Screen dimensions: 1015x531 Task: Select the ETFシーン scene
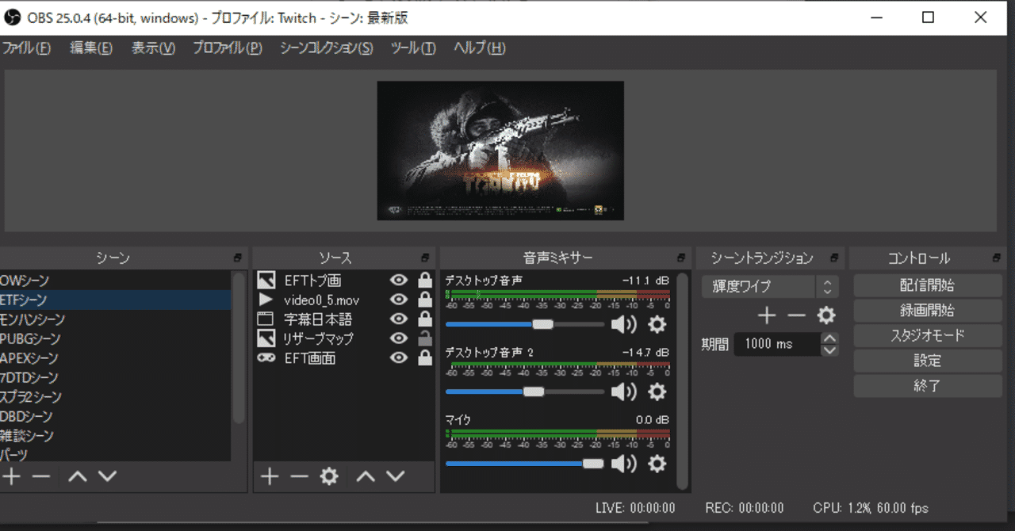coord(116,300)
